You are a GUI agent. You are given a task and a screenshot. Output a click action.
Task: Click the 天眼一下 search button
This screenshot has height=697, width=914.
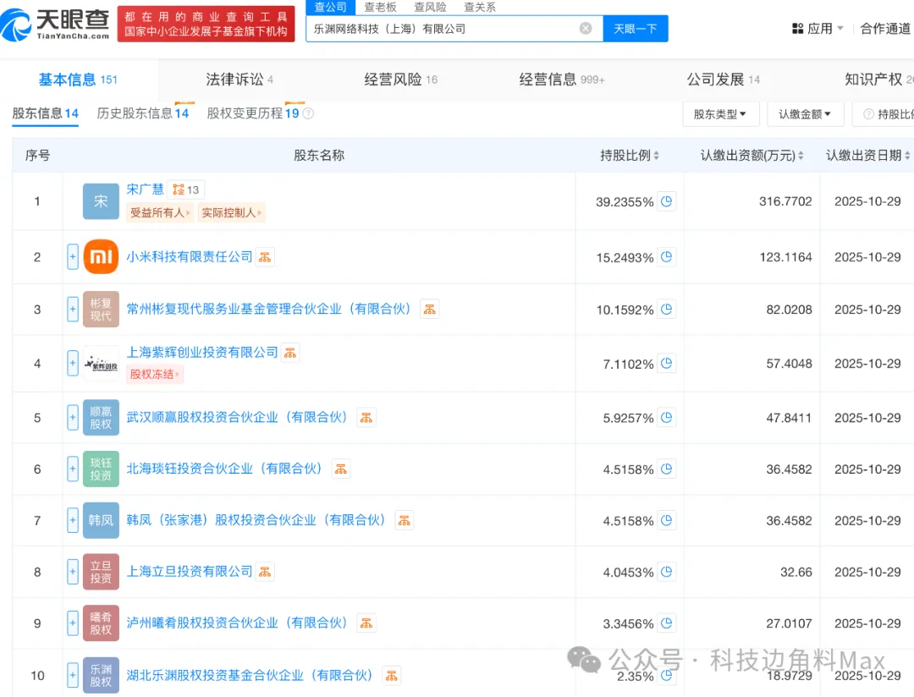[635, 29]
